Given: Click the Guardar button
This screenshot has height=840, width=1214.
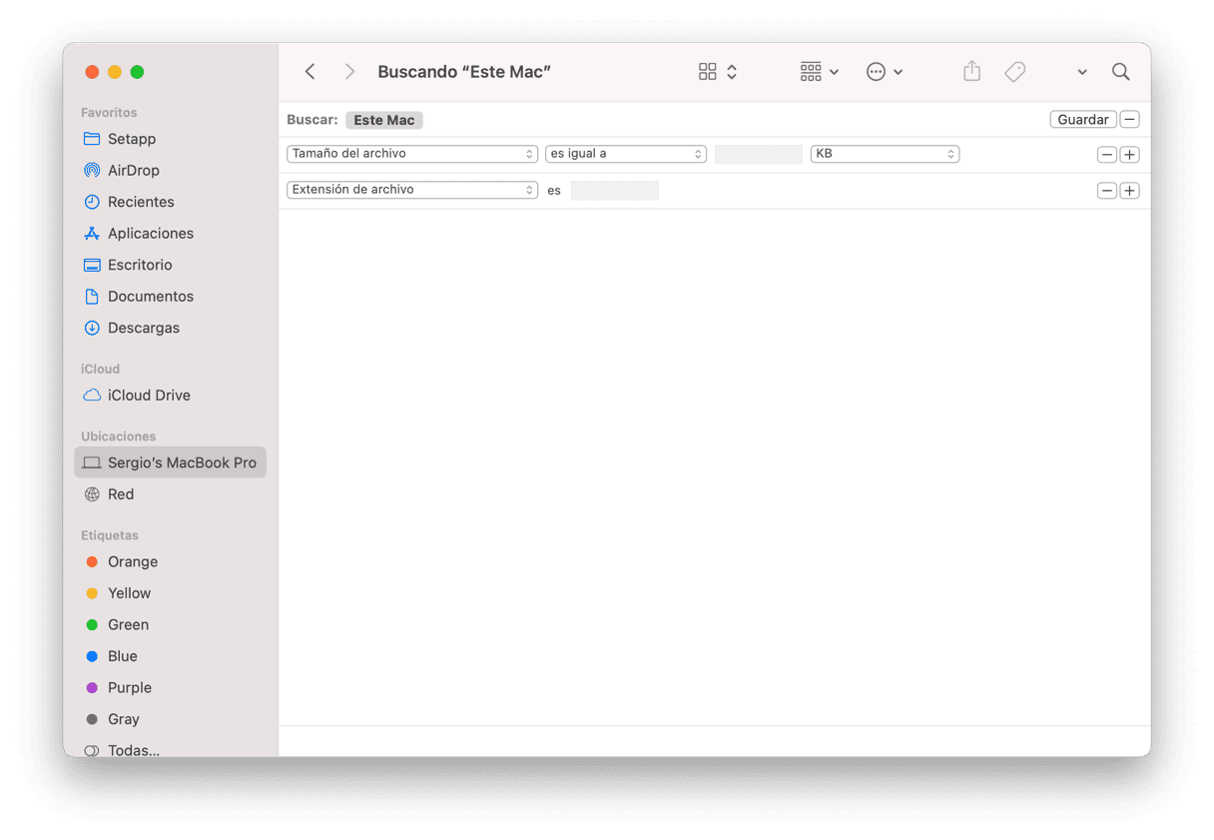Looking at the screenshot, I should [x=1083, y=120].
